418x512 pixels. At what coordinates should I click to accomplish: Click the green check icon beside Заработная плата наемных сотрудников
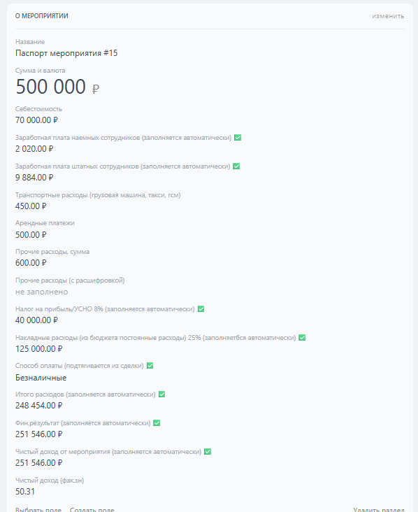(238, 138)
